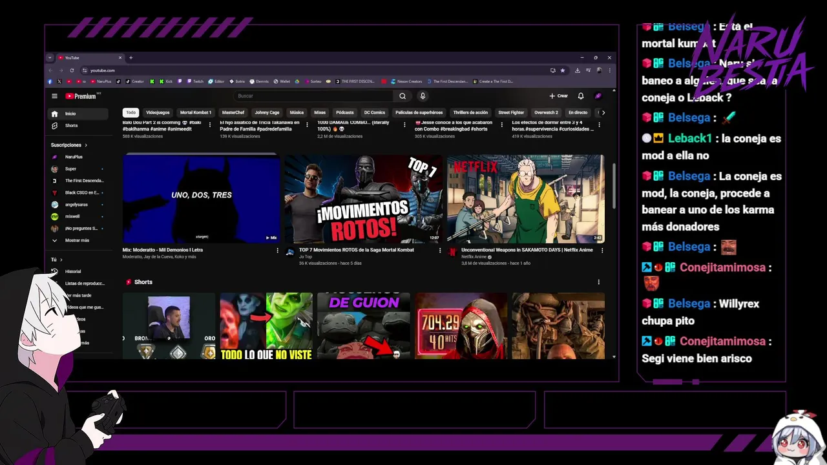
Task: Open the notifications bell
Action: (x=581, y=96)
